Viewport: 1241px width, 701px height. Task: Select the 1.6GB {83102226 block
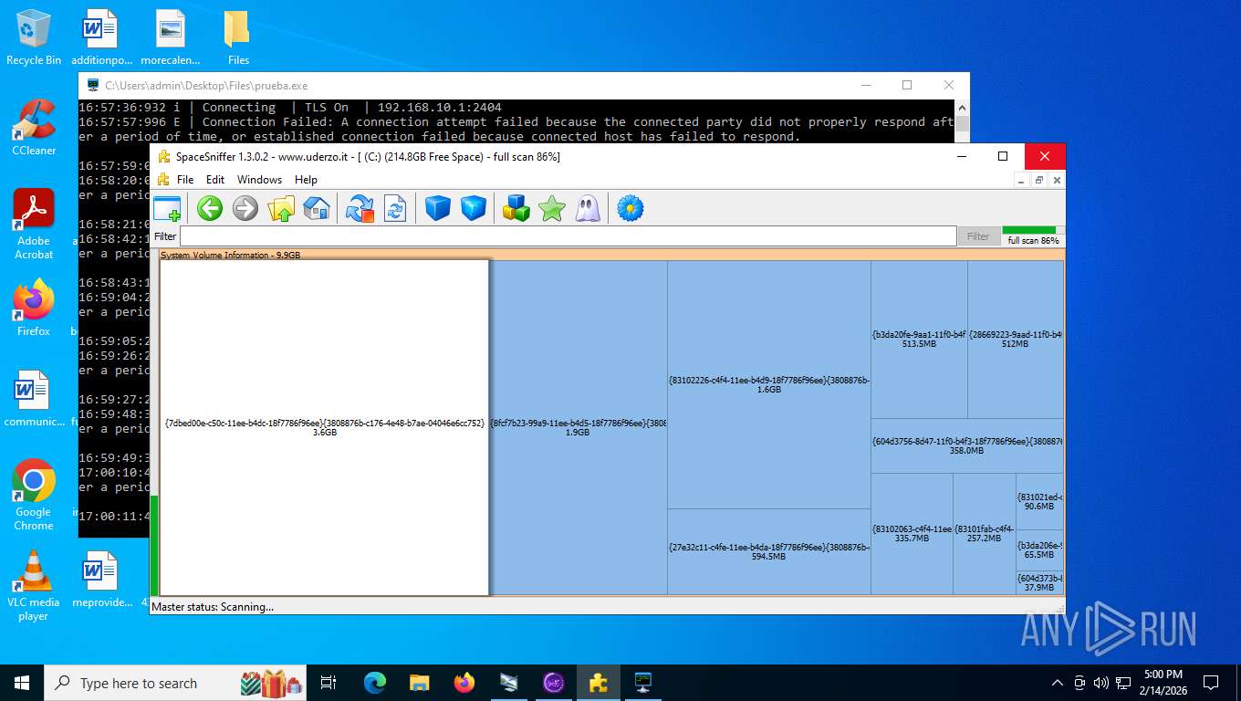[769, 384]
